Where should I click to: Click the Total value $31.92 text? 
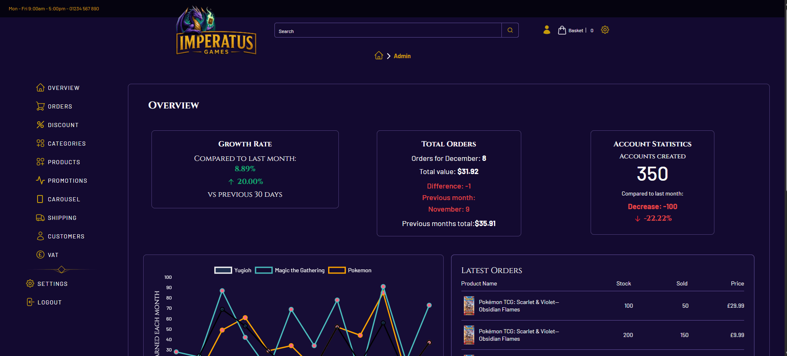pos(449,172)
